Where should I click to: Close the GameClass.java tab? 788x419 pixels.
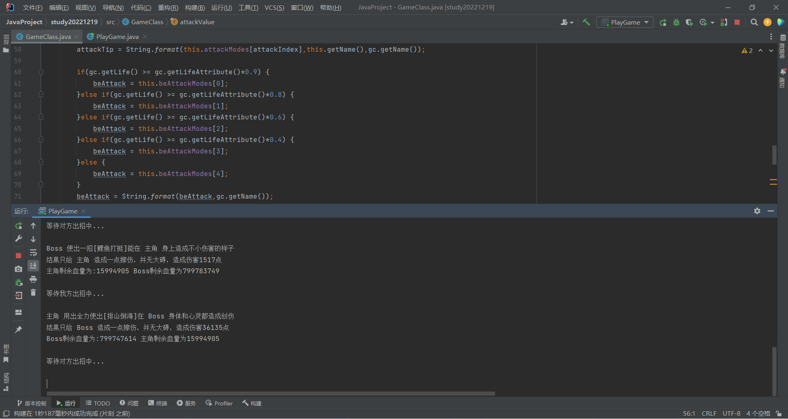pos(76,37)
